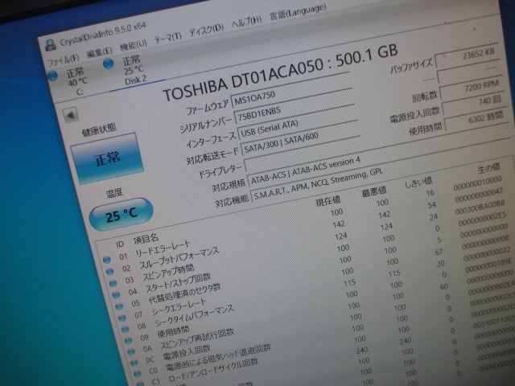The width and height of the screenshot is (515, 386).
Task: Click status dot of row C0 電源断による磁気ヘッド退避回数
Action: 137,374
